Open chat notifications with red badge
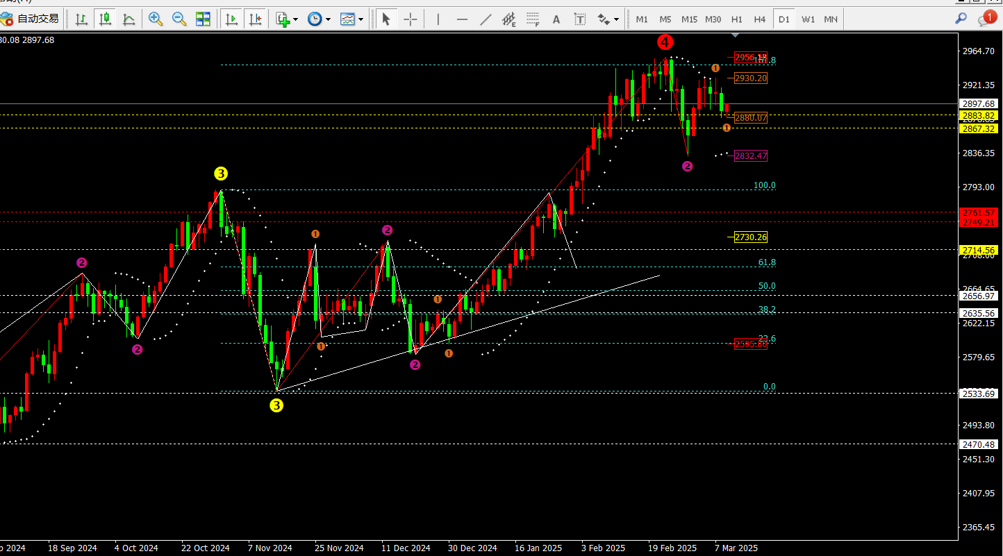The image size is (1003, 556). [x=987, y=19]
